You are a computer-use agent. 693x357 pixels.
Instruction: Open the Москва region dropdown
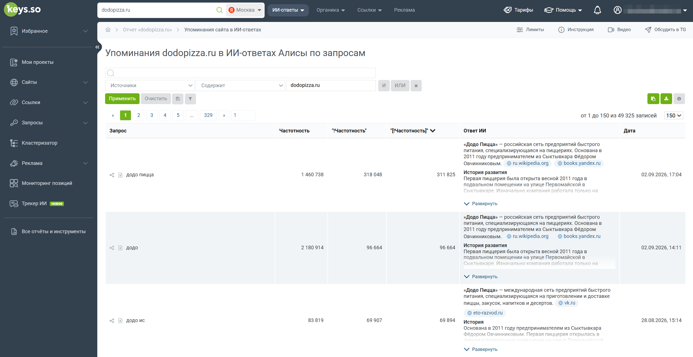pos(245,10)
